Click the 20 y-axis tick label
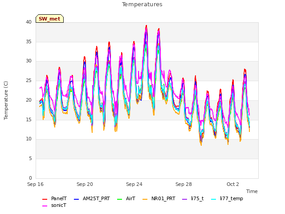This screenshot has width=285, height=214. [x=28, y=100]
